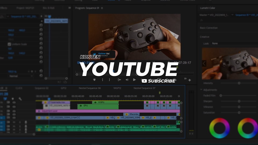Toggle the Uniform Scale checkbox
The height and width of the screenshot is (145, 258).
[9, 44]
